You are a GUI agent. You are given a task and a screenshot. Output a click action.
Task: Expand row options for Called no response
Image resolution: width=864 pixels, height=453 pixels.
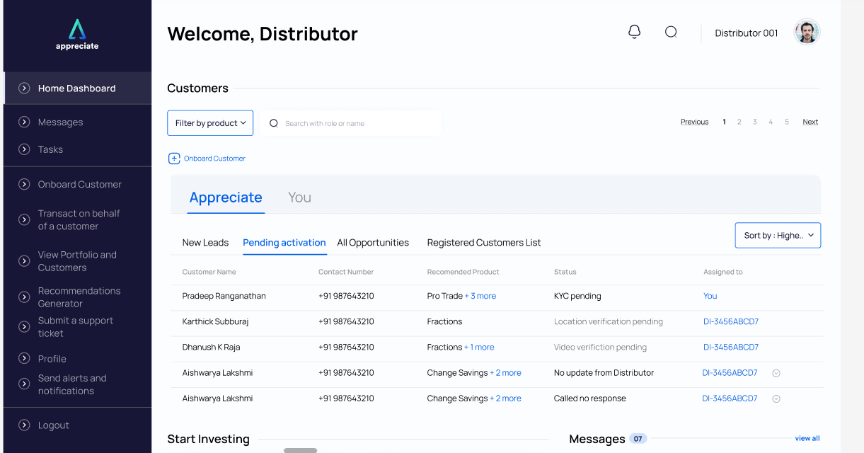click(x=776, y=398)
